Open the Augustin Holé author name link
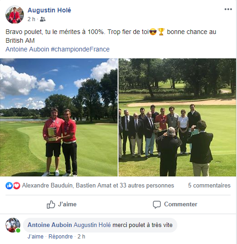Viewport: 237px width, 244px height. coord(49,10)
